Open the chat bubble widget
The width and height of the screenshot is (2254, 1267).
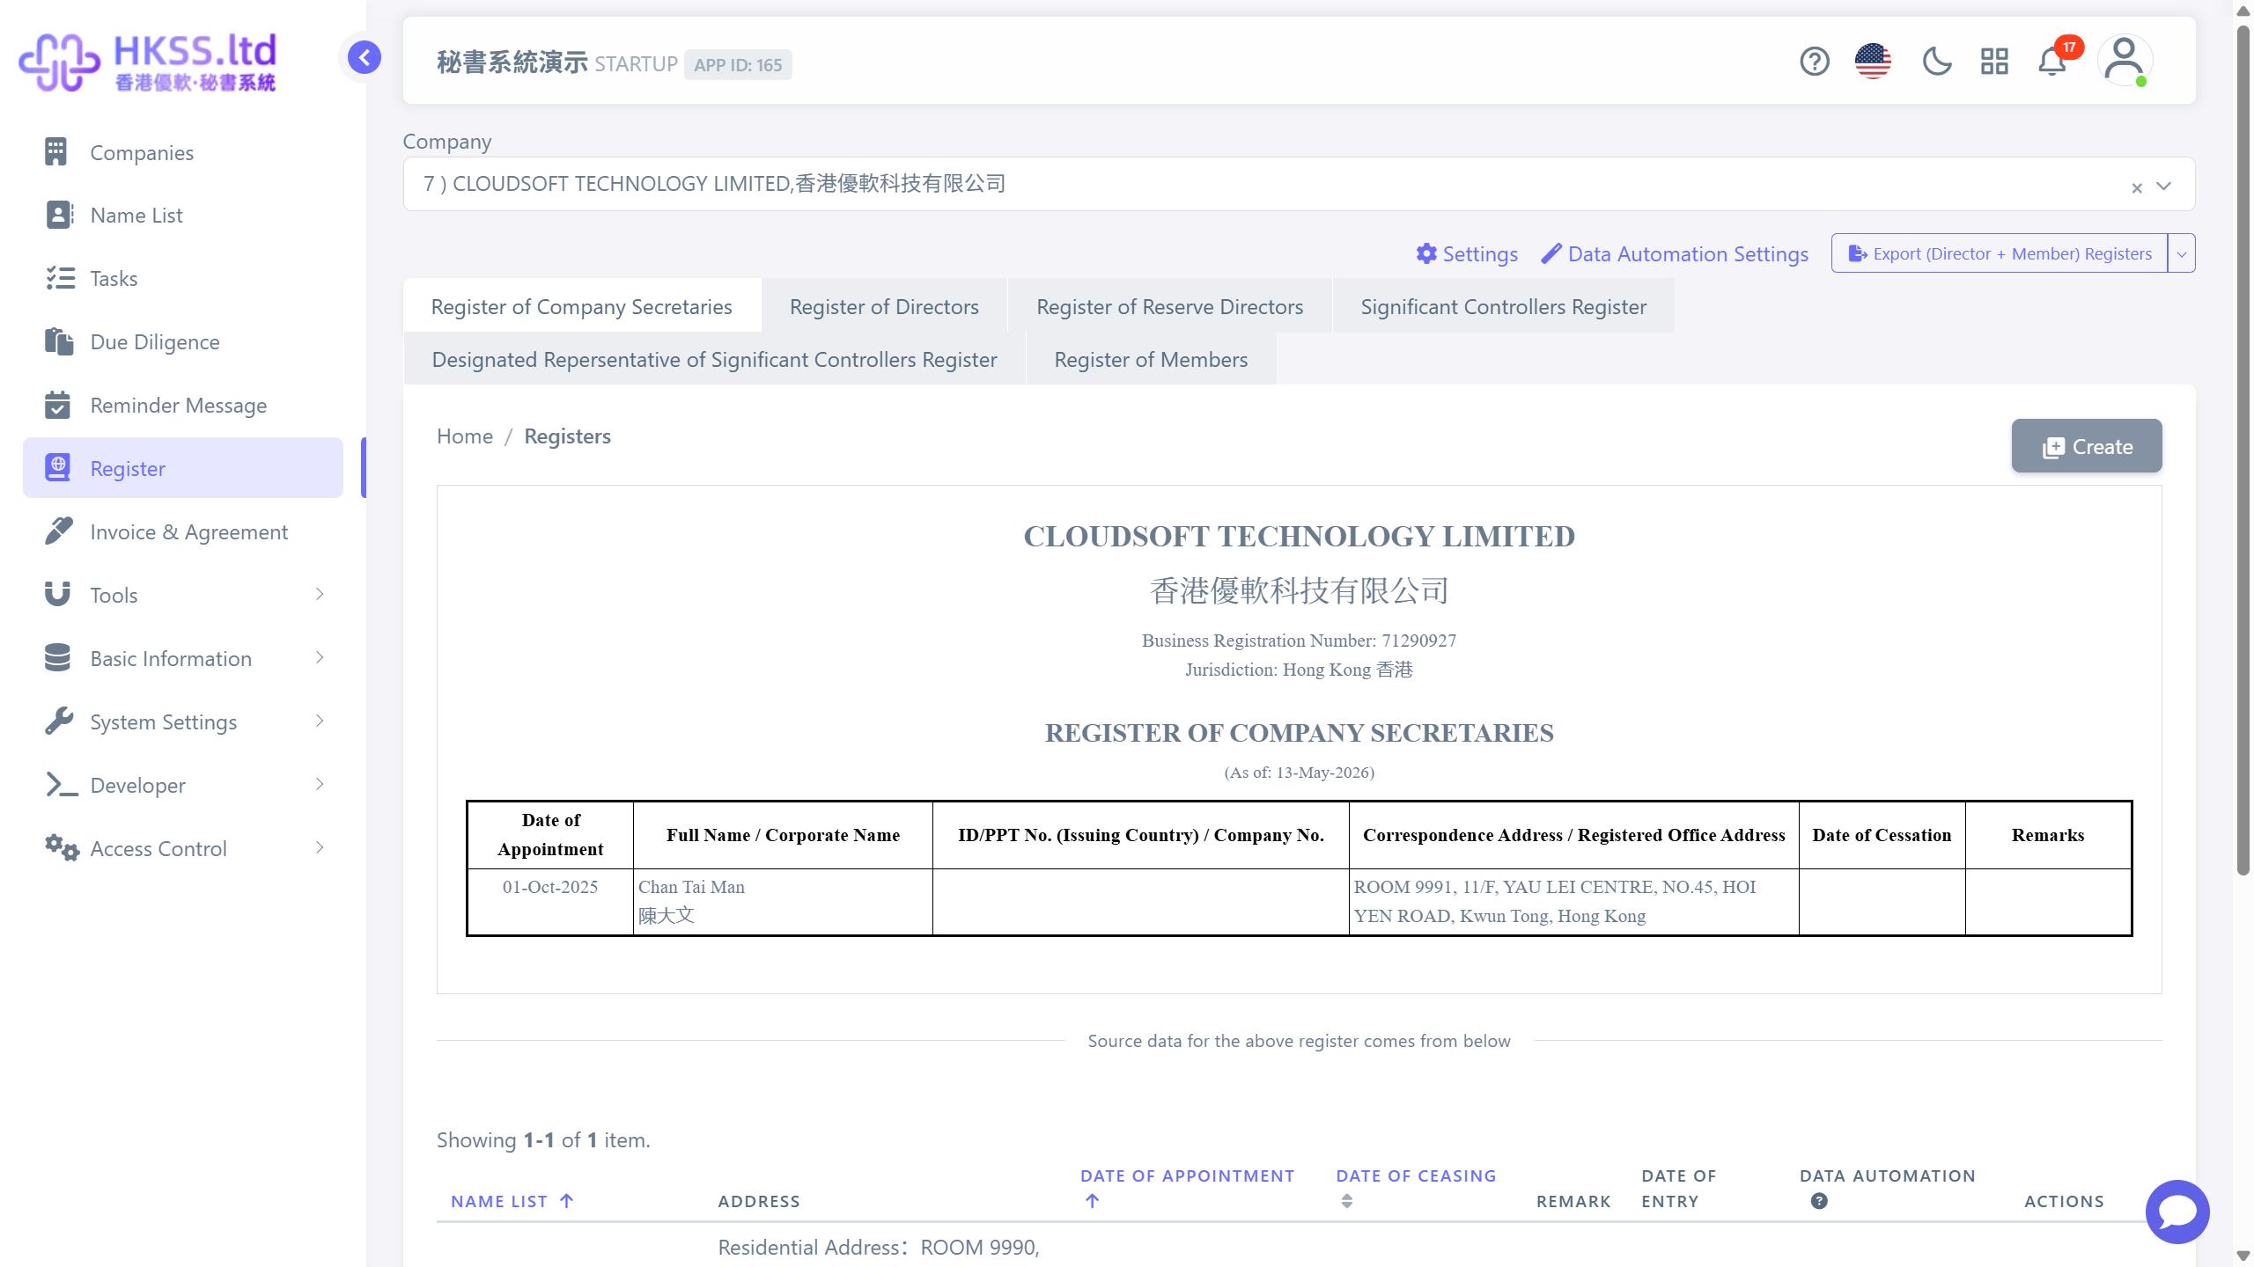(x=2177, y=1212)
